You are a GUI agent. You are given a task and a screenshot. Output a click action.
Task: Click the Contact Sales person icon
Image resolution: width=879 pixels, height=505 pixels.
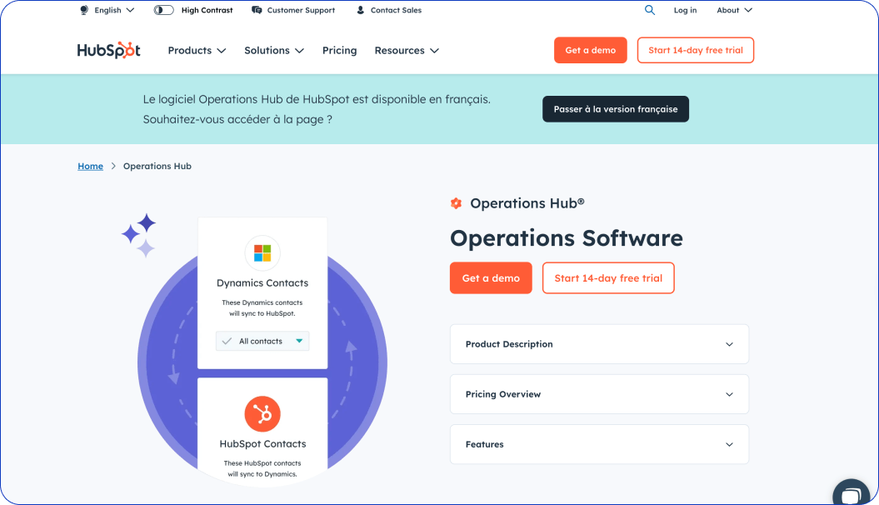coord(361,10)
